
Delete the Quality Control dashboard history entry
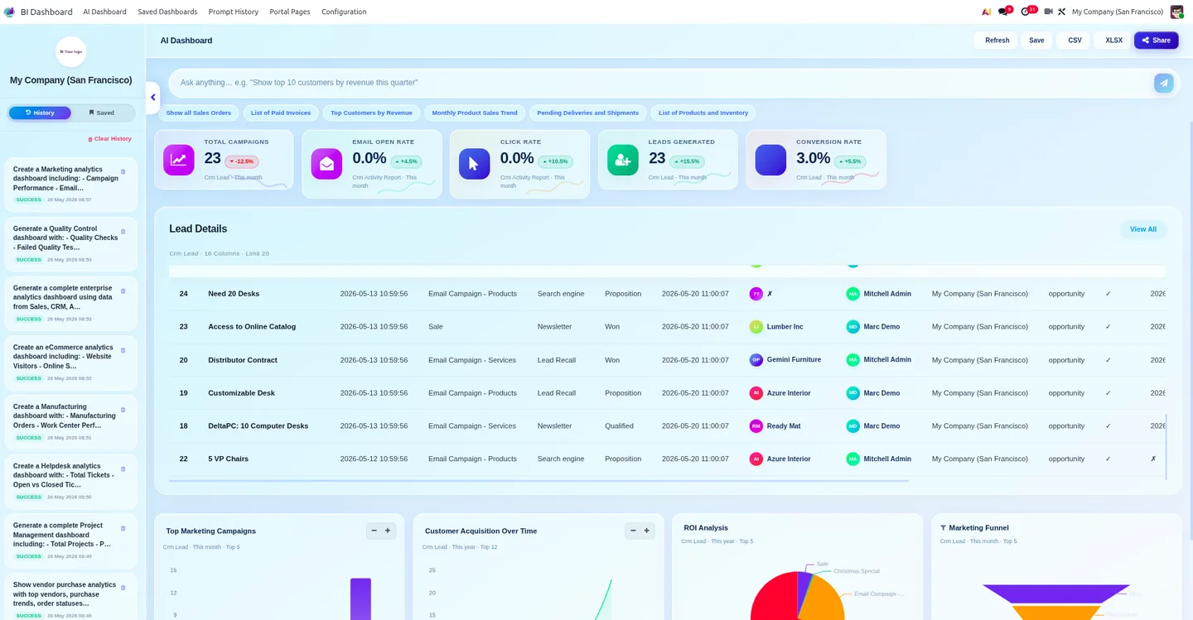tap(123, 231)
